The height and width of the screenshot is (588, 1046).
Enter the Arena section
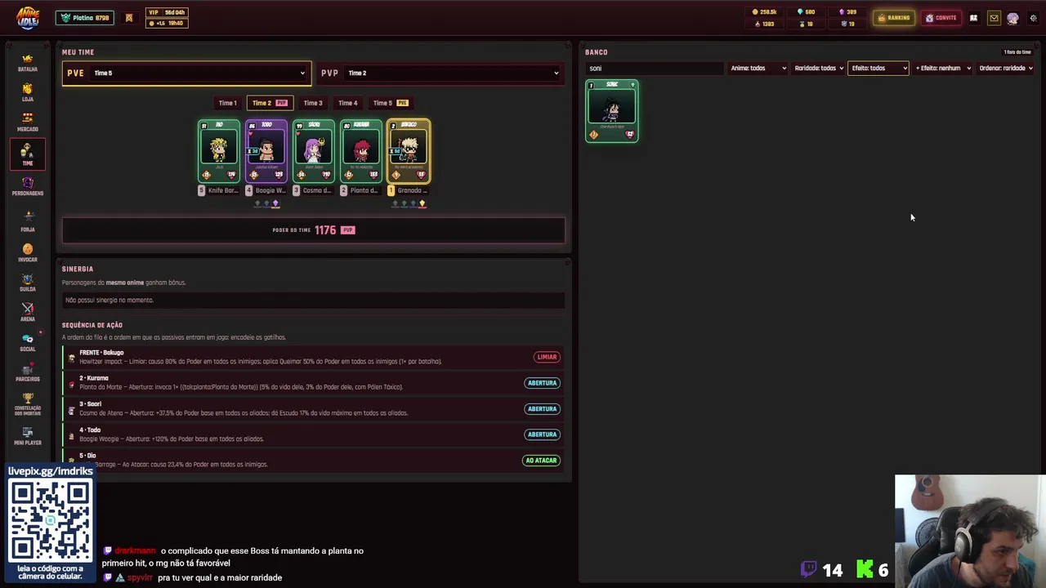click(28, 312)
